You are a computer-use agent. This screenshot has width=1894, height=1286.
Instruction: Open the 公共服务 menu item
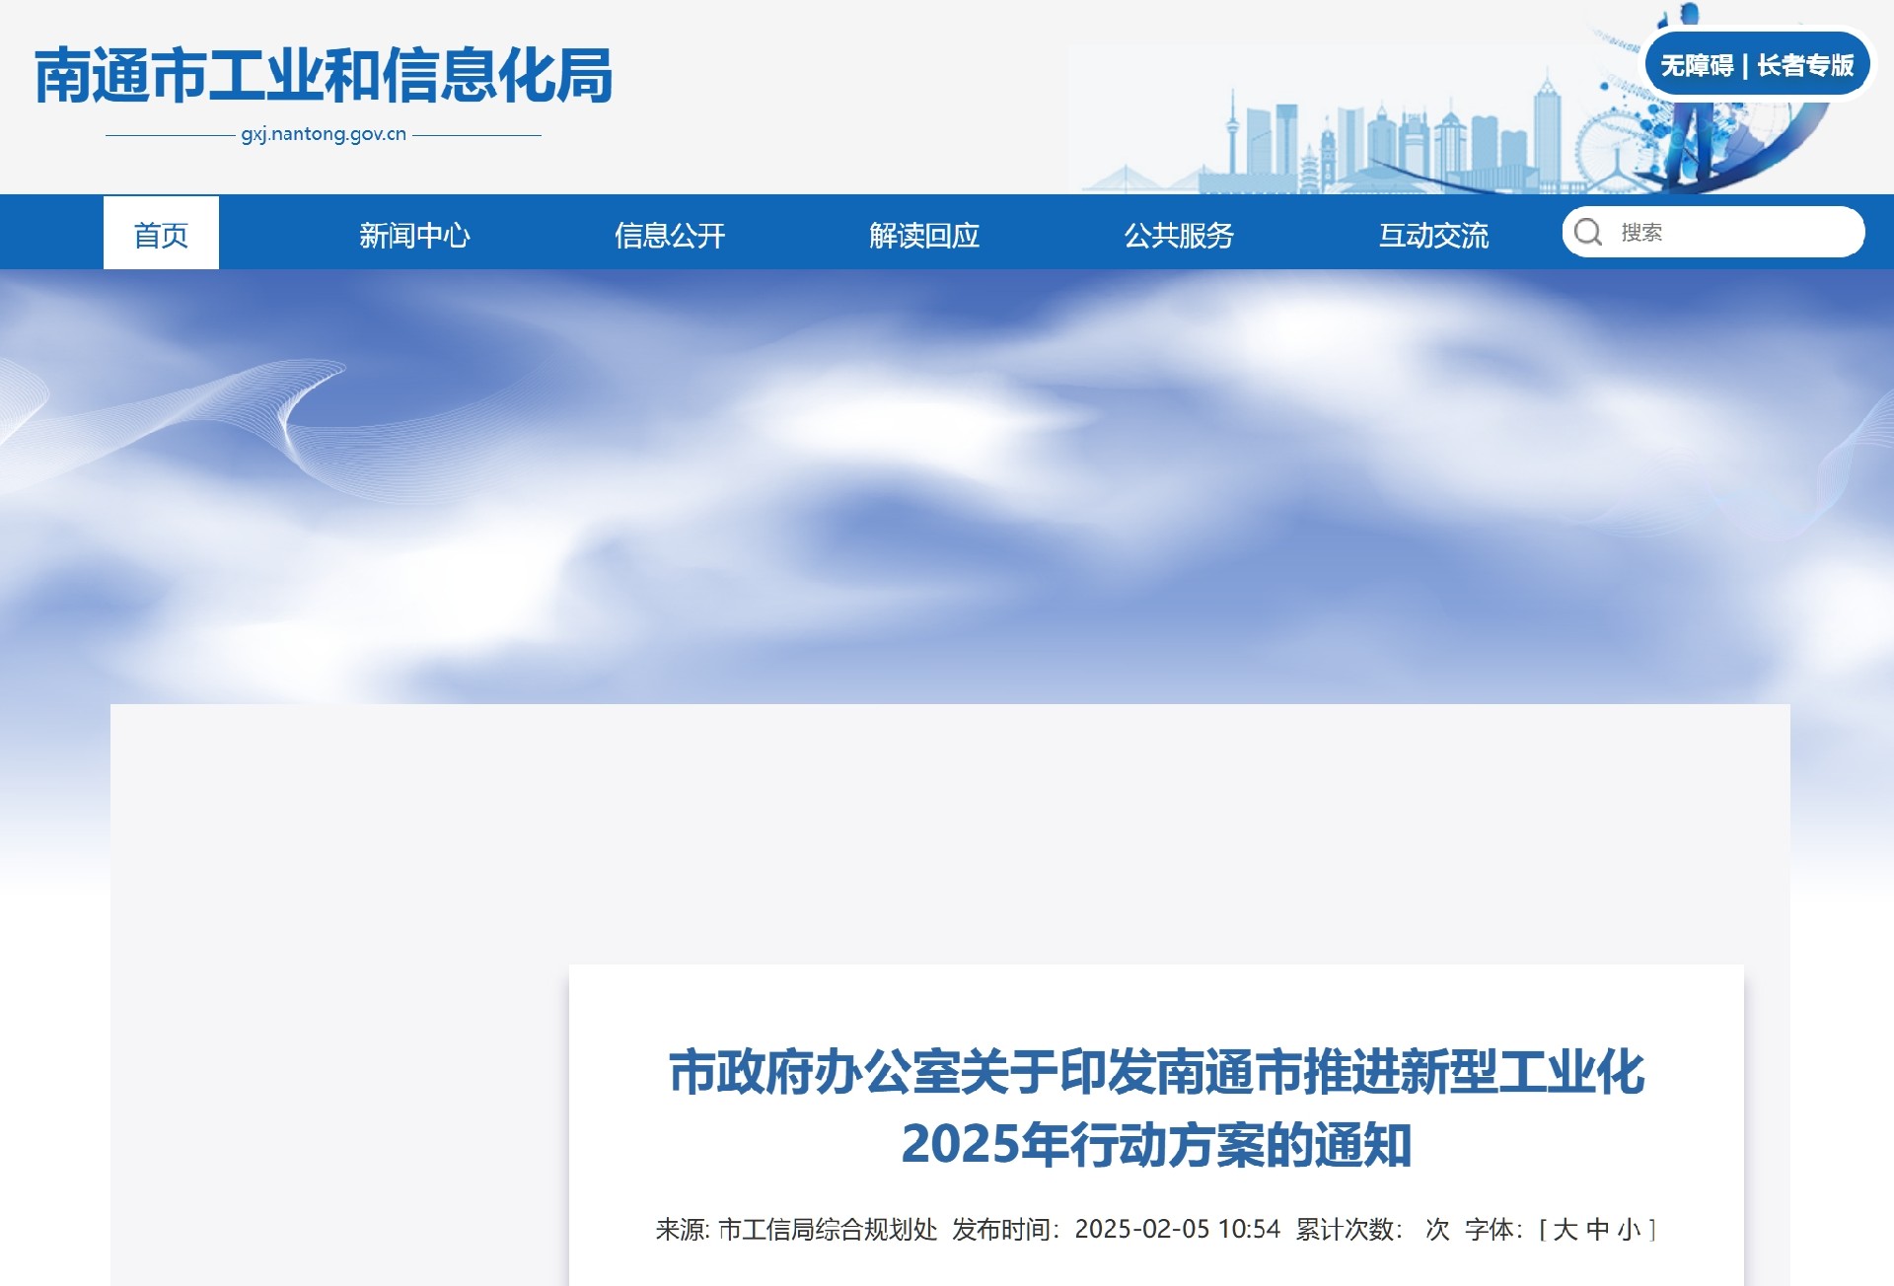point(1179,235)
